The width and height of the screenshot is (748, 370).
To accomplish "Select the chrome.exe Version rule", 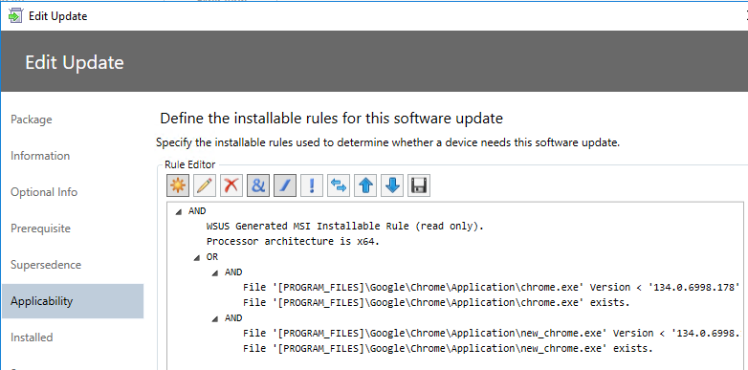I will [492, 288].
